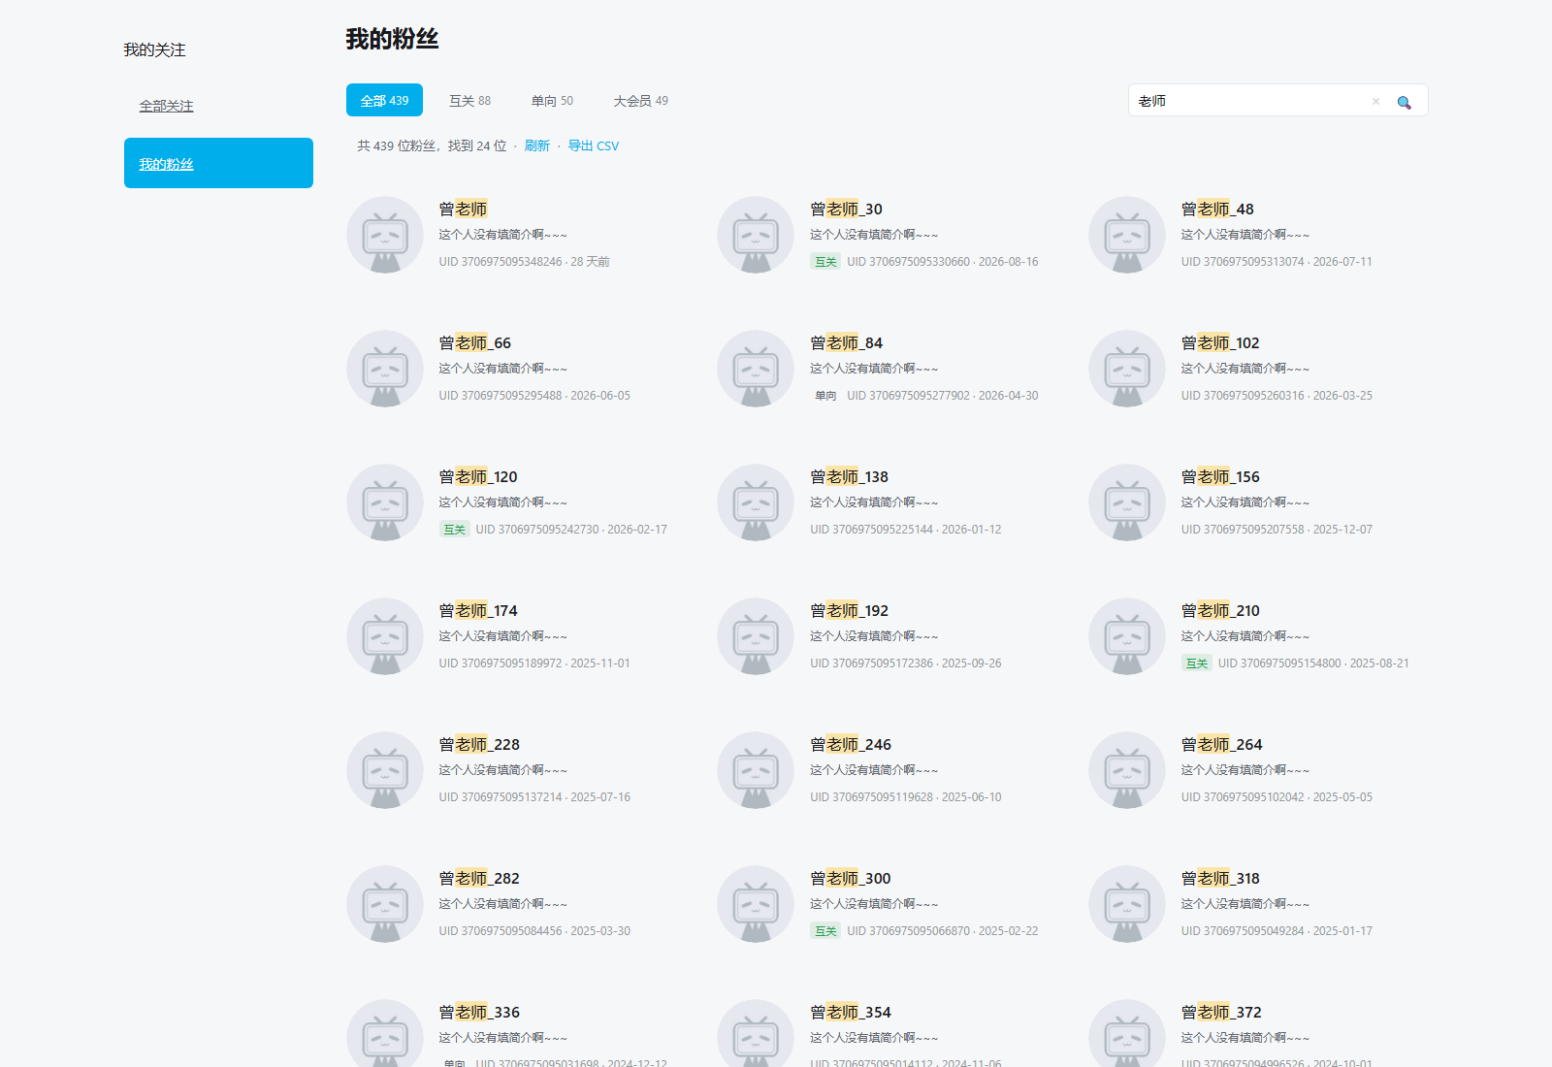Click the 互关 badge on 曾老师_210
The width and height of the screenshot is (1552, 1067).
(1197, 663)
